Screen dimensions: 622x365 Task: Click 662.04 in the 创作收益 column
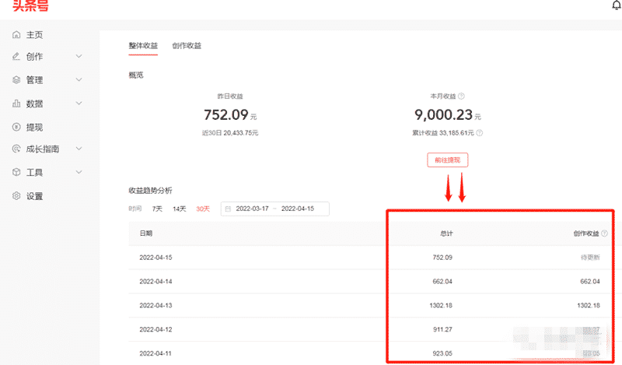[590, 281]
